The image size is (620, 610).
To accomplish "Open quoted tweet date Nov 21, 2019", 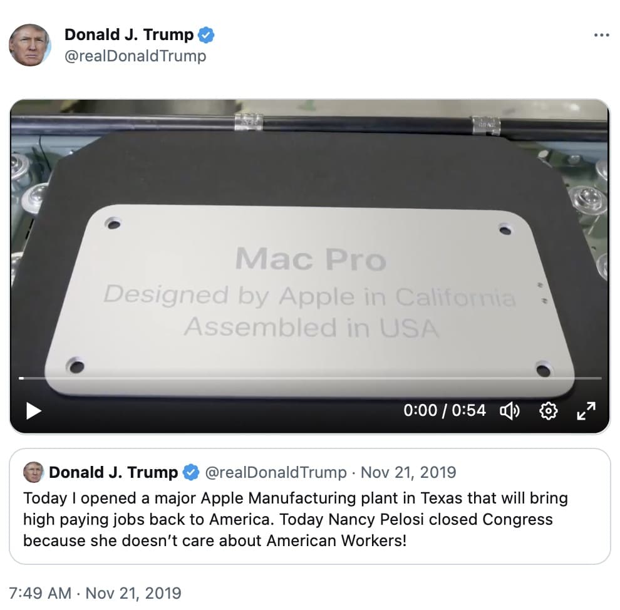I will pyautogui.click(x=408, y=472).
